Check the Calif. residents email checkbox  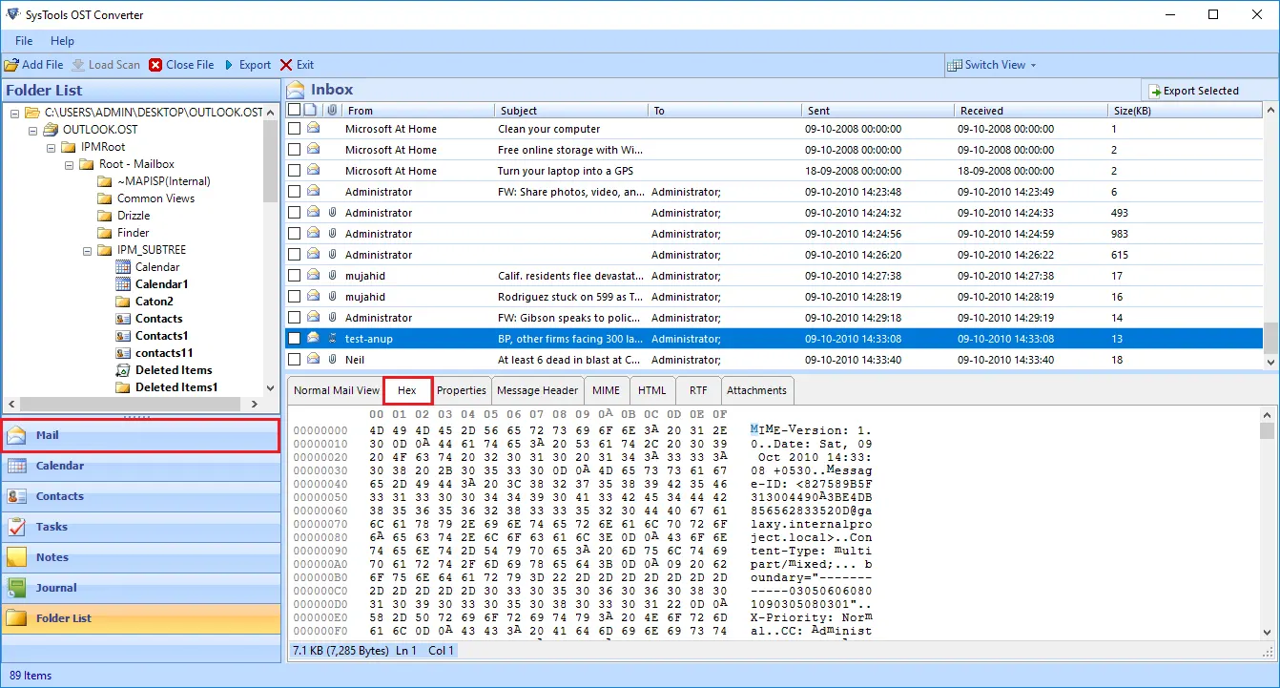click(295, 276)
